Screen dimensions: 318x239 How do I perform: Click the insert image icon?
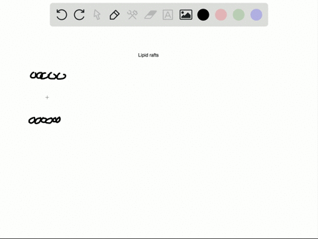185,15
